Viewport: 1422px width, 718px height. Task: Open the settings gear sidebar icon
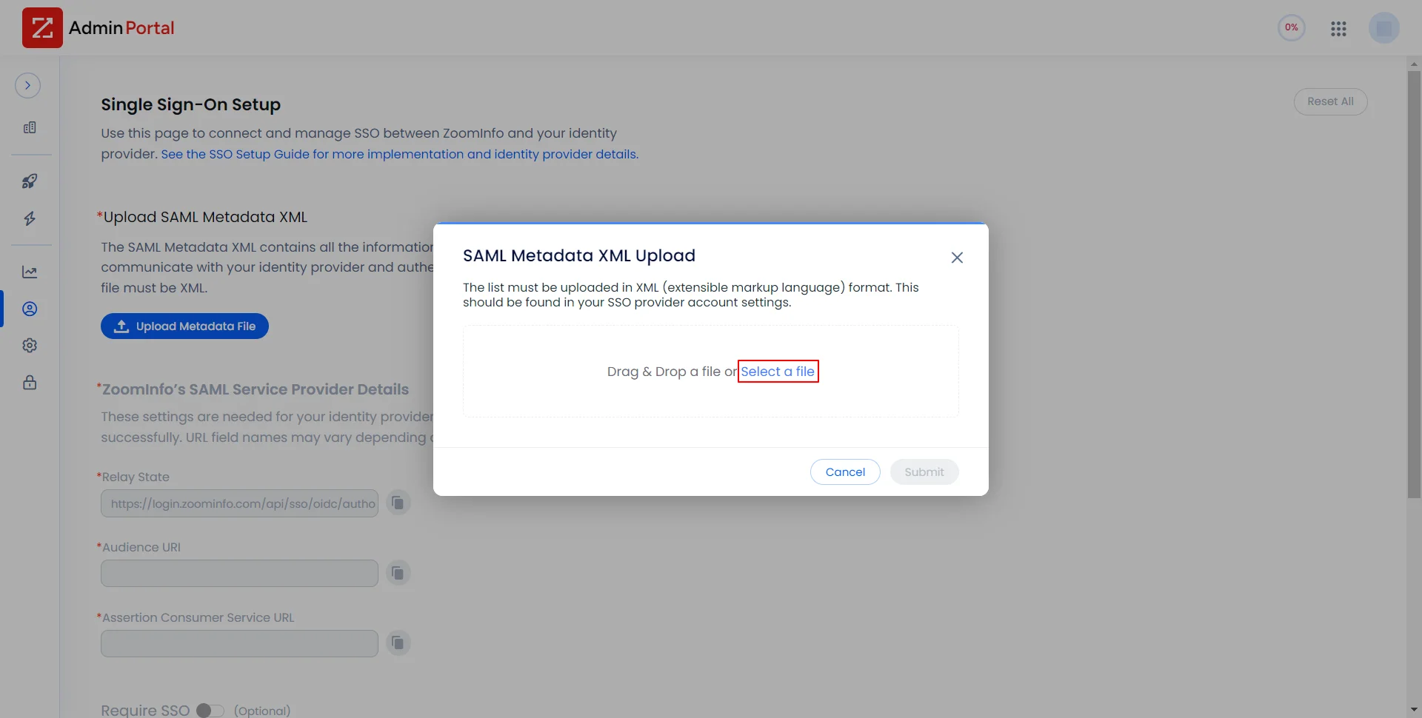coord(30,346)
